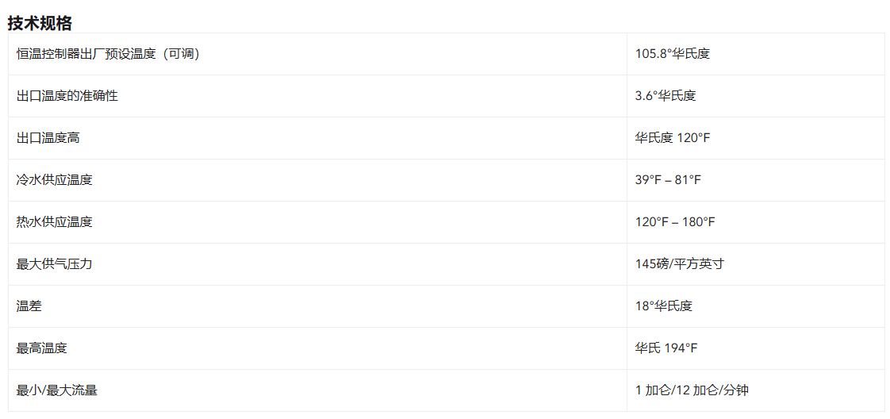Select the 温差 row label
This screenshot has height=419, width=890.
pos(29,306)
